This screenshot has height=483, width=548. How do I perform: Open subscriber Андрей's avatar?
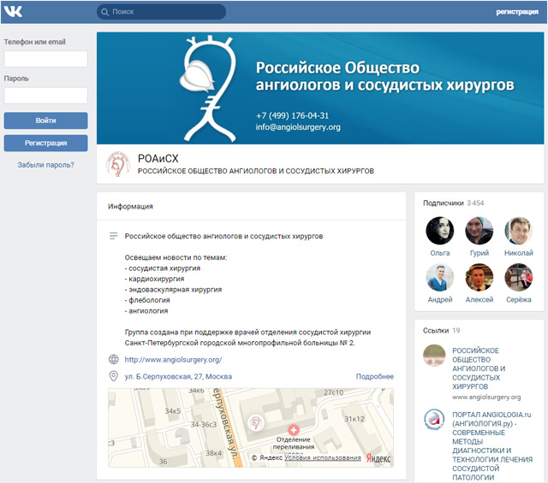[439, 277]
